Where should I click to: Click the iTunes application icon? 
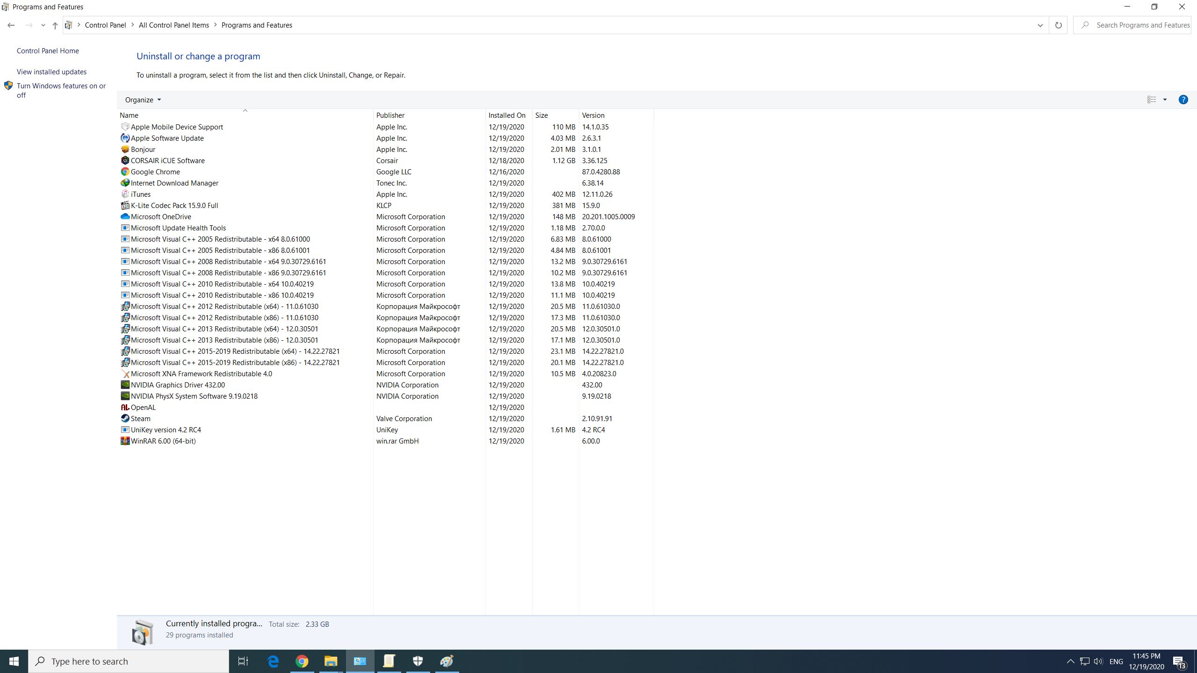[x=125, y=194]
